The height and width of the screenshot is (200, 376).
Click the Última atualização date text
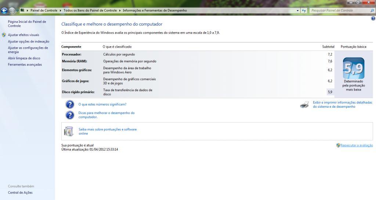(x=90, y=149)
